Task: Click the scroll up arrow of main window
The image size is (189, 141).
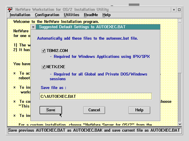Action: click(x=180, y=21)
